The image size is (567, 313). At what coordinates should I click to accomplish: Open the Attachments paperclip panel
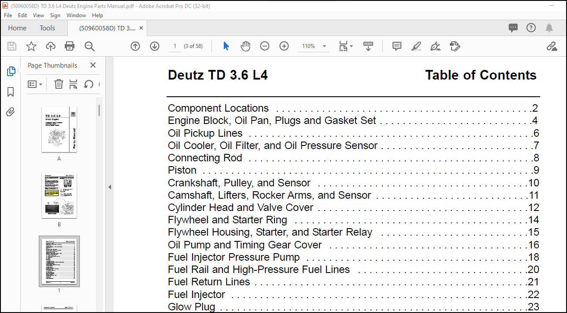click(11, 112)
